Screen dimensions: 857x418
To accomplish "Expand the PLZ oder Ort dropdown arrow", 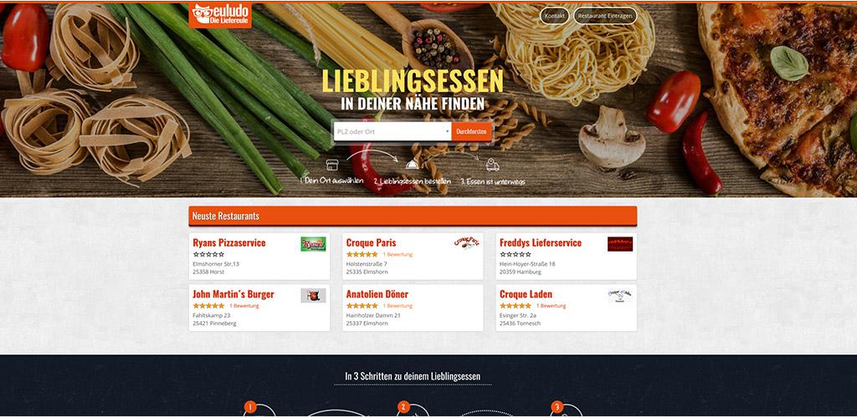I will [447, 131].
